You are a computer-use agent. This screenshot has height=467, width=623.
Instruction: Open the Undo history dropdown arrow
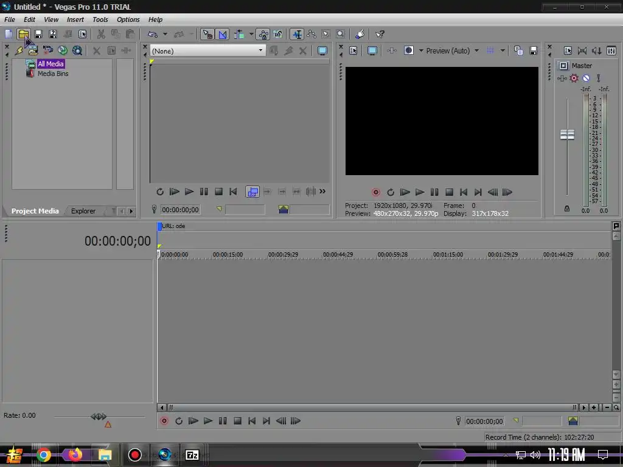(165, 34)
